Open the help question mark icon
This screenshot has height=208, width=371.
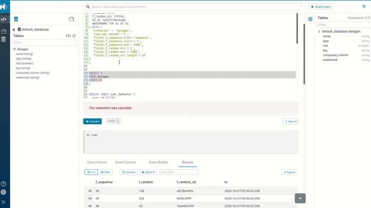(x=3, y=184)
